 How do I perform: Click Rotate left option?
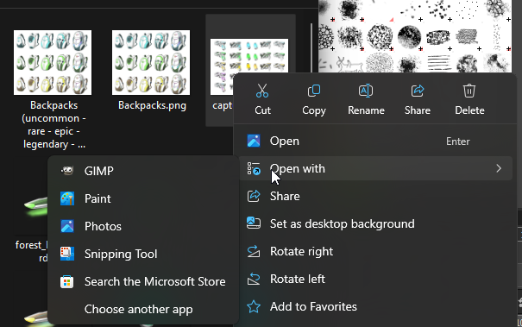click(375, 279)
